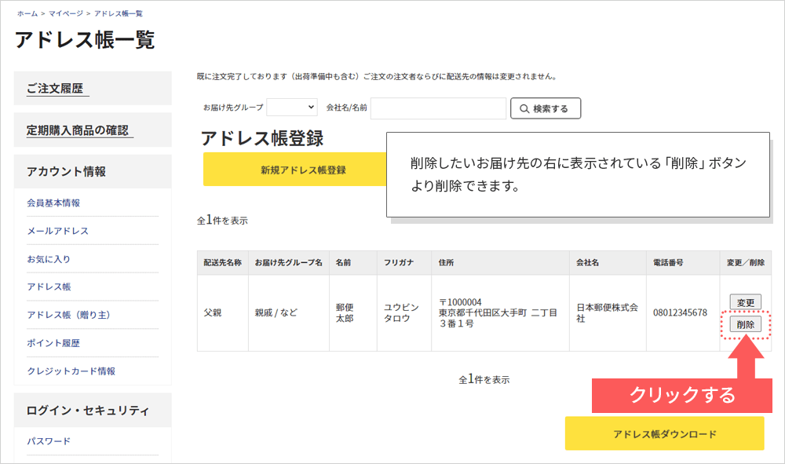Click the 新規アドレス帳登録 button
The width and height of the screenshot is (785, 464).
tap(303, 170)
